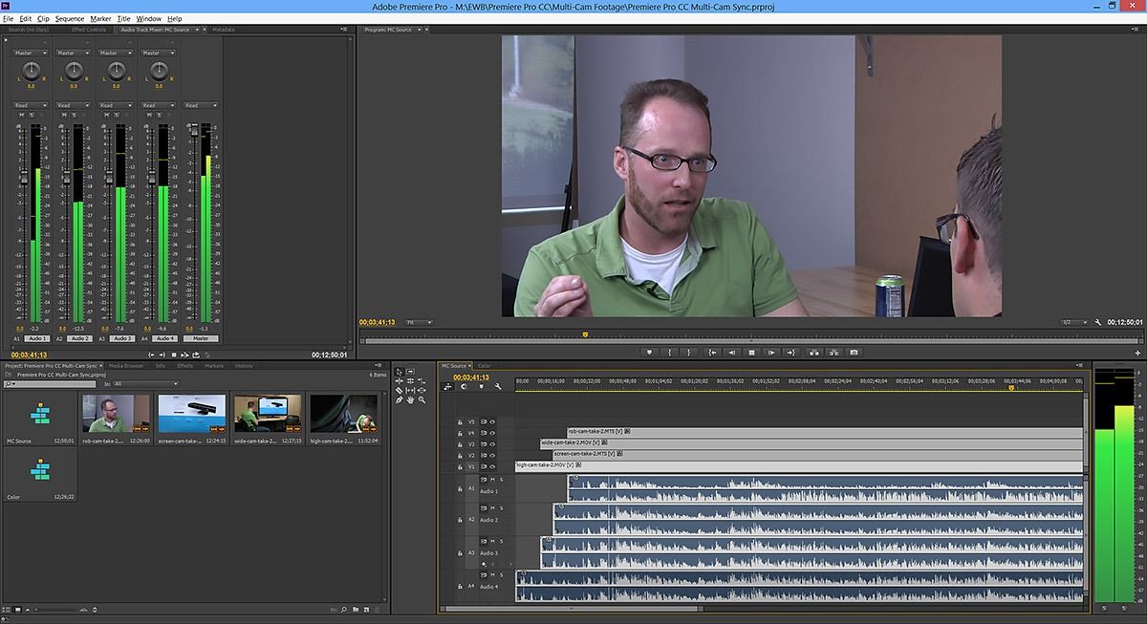Toggle V1 track output eye

492,466
